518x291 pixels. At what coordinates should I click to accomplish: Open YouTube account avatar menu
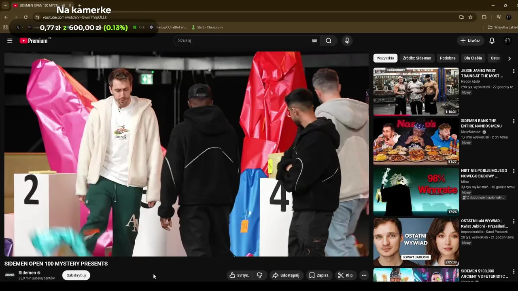507,40
